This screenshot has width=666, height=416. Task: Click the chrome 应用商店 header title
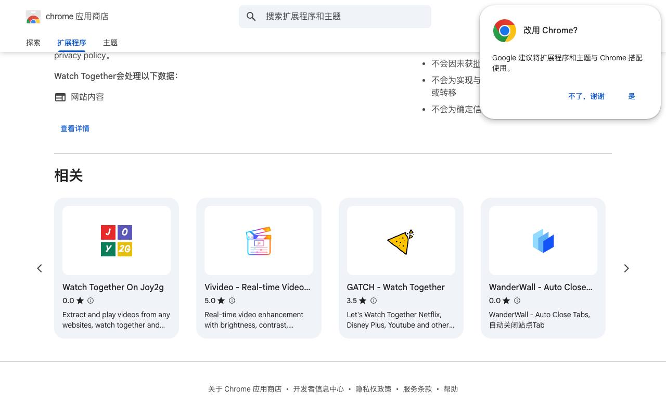pos(77,17)
